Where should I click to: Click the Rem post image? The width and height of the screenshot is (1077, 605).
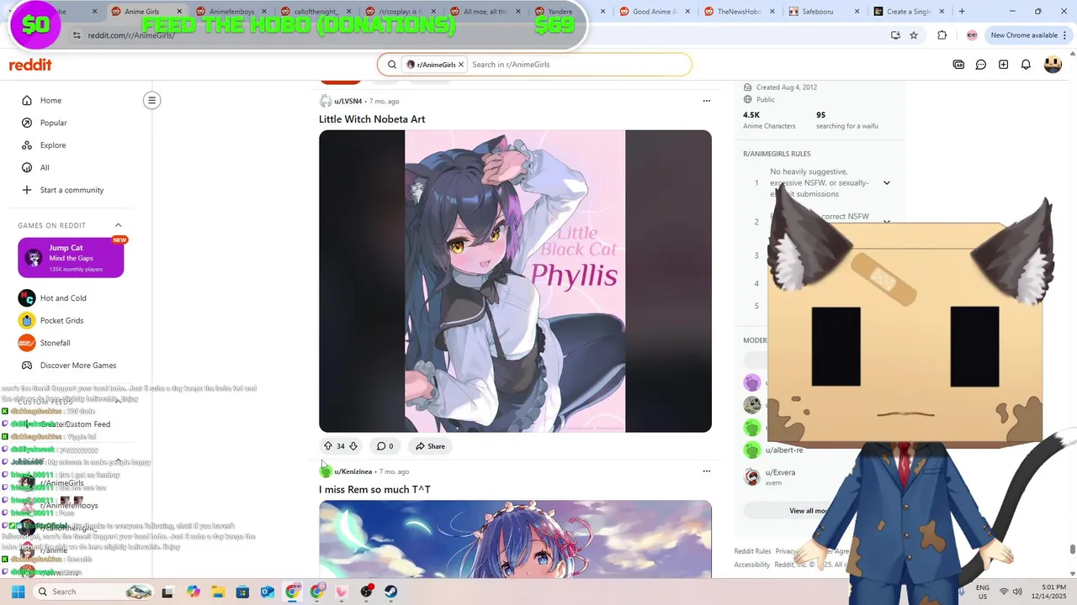click(x=515, y=539)
